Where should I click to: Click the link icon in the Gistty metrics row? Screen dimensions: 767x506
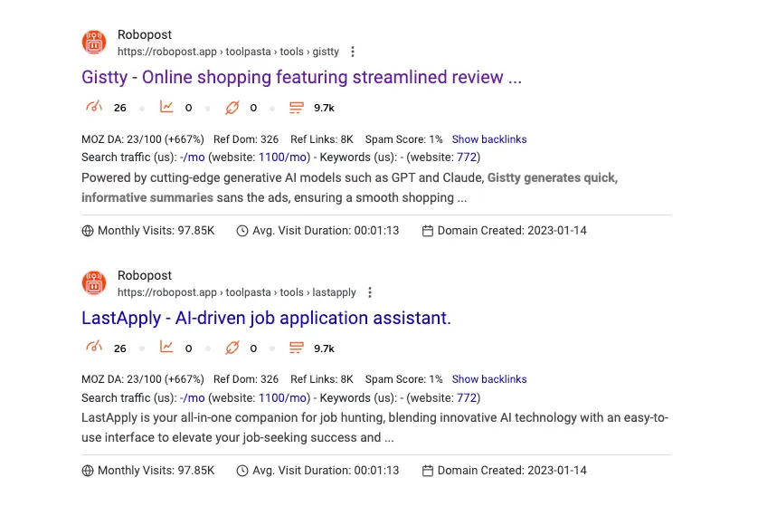pyautogui.click(x=232, y=107)
